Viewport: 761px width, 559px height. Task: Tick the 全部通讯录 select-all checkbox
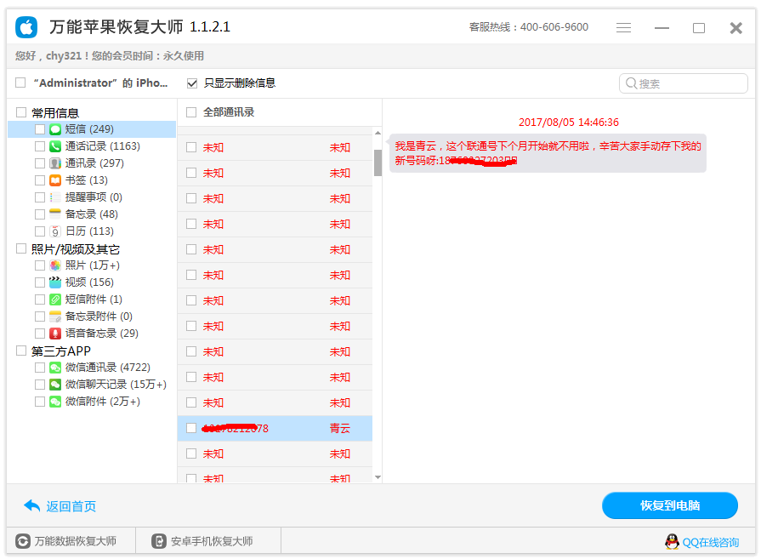(x=191, y=112)
